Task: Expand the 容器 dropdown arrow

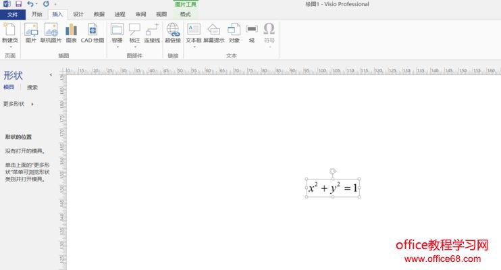Action: 117,47
